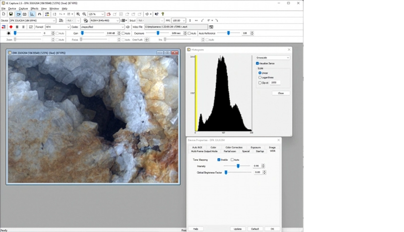The height and width of the screenshot is (232, 404).
Task: Increase Intensity value with spinner up arrow
Action: (263, 165)
